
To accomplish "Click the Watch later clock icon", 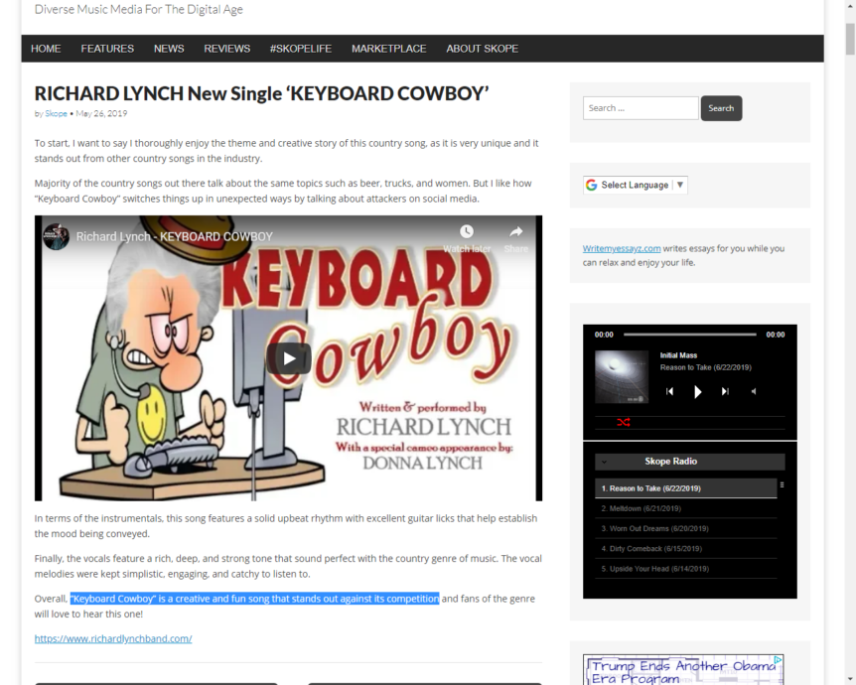I will click(x=466, y=232).
